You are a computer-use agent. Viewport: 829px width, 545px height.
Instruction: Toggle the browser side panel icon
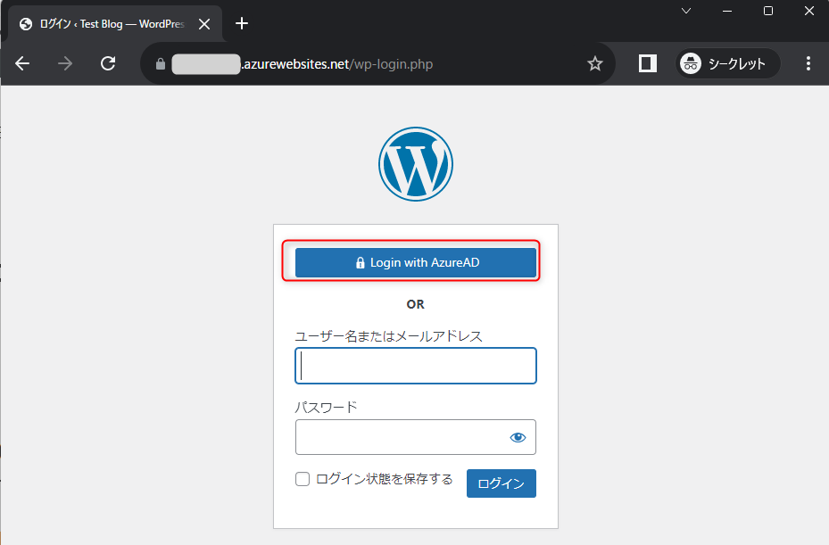coord(648,64)
